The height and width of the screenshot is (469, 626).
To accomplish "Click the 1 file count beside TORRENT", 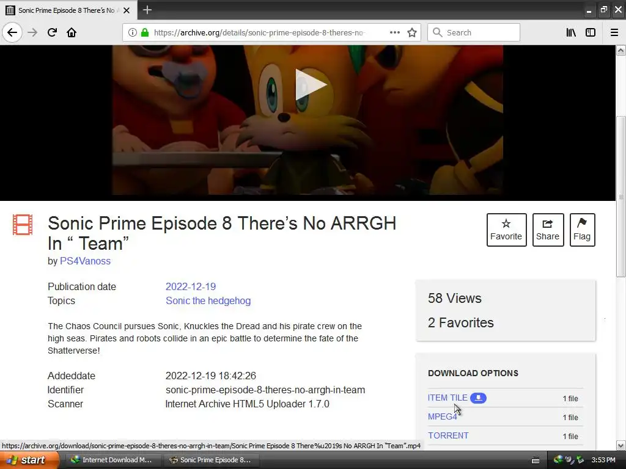I will pyautogui.click(x=570, y=436).
